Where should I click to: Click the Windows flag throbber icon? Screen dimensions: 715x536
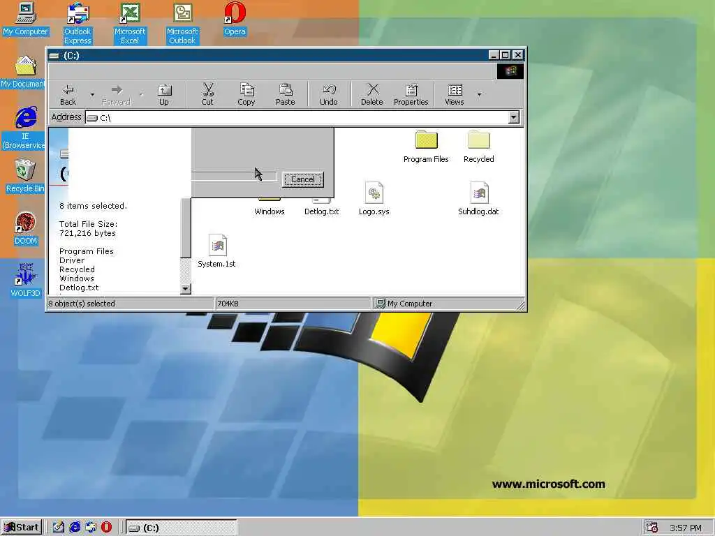pyautogui.click(x=510, y=71)
